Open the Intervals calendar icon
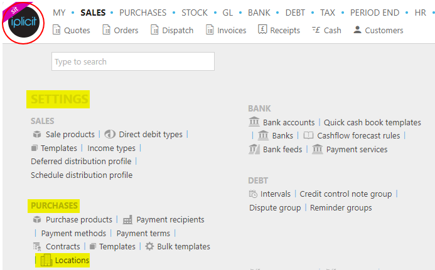The image size is (435, 270). [x=253, y=194]
